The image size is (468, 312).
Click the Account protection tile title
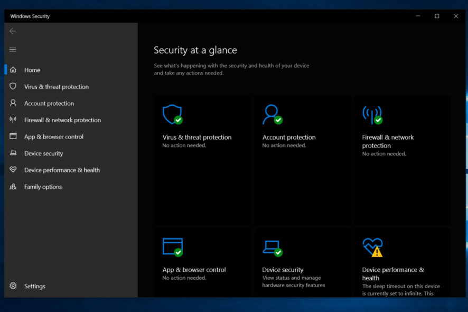(288, 137)
